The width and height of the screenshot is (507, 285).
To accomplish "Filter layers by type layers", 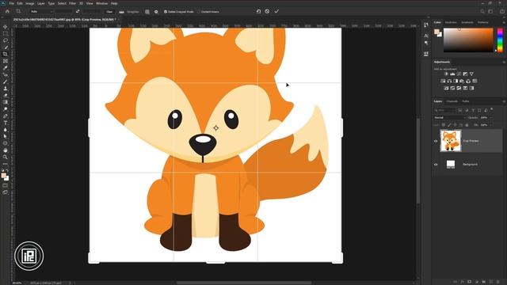I will (x=473, y=111).
